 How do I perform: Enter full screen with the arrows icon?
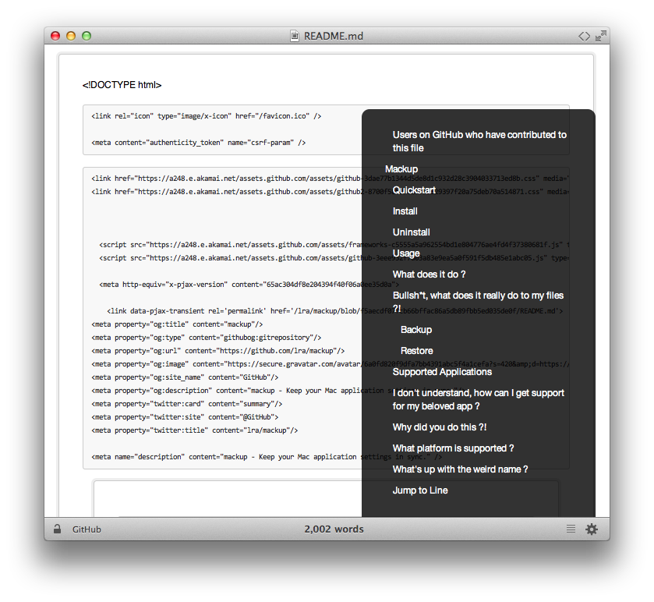tap(601, 36)
